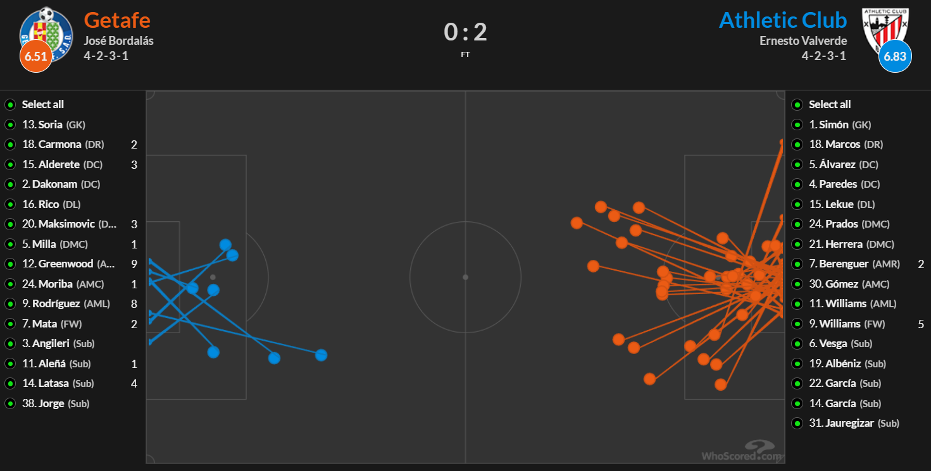Viewport: 931px width, 471px height.
Task: Toggle the green dot beside 9. Williams (FW)
Action: click(797, 324)
